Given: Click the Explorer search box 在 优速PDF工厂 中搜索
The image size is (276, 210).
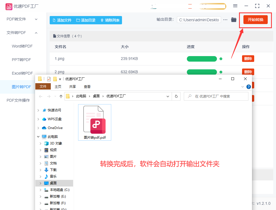Looking at the screenshot, I should 216,96.
